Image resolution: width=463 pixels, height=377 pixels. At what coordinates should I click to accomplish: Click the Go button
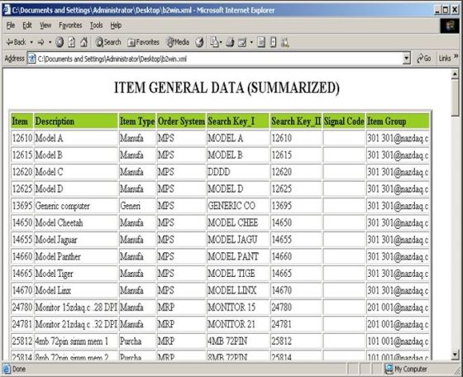(423, 59)
